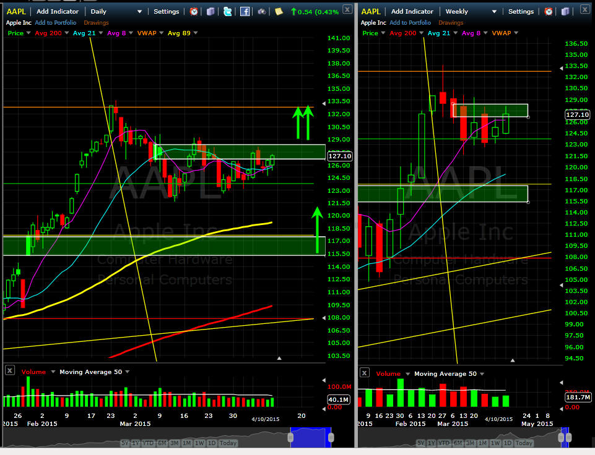Select 3M range in Daily chart
The image size is (595, 455).
point(174,443)
